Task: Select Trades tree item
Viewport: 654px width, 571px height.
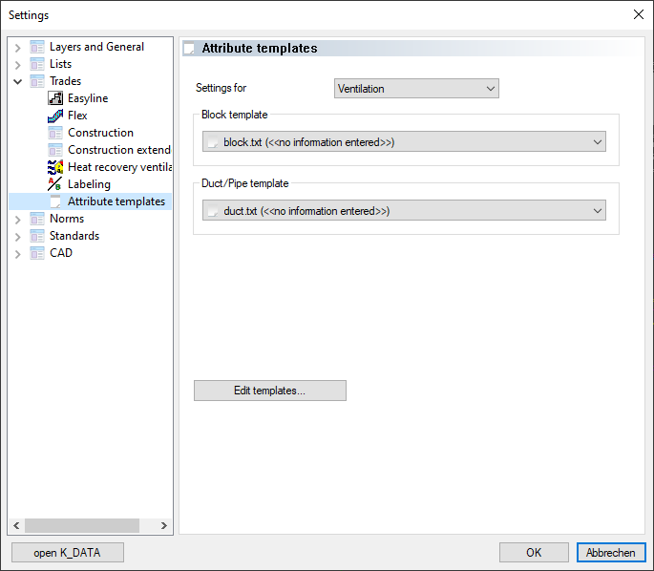Action: coord(66,81)
